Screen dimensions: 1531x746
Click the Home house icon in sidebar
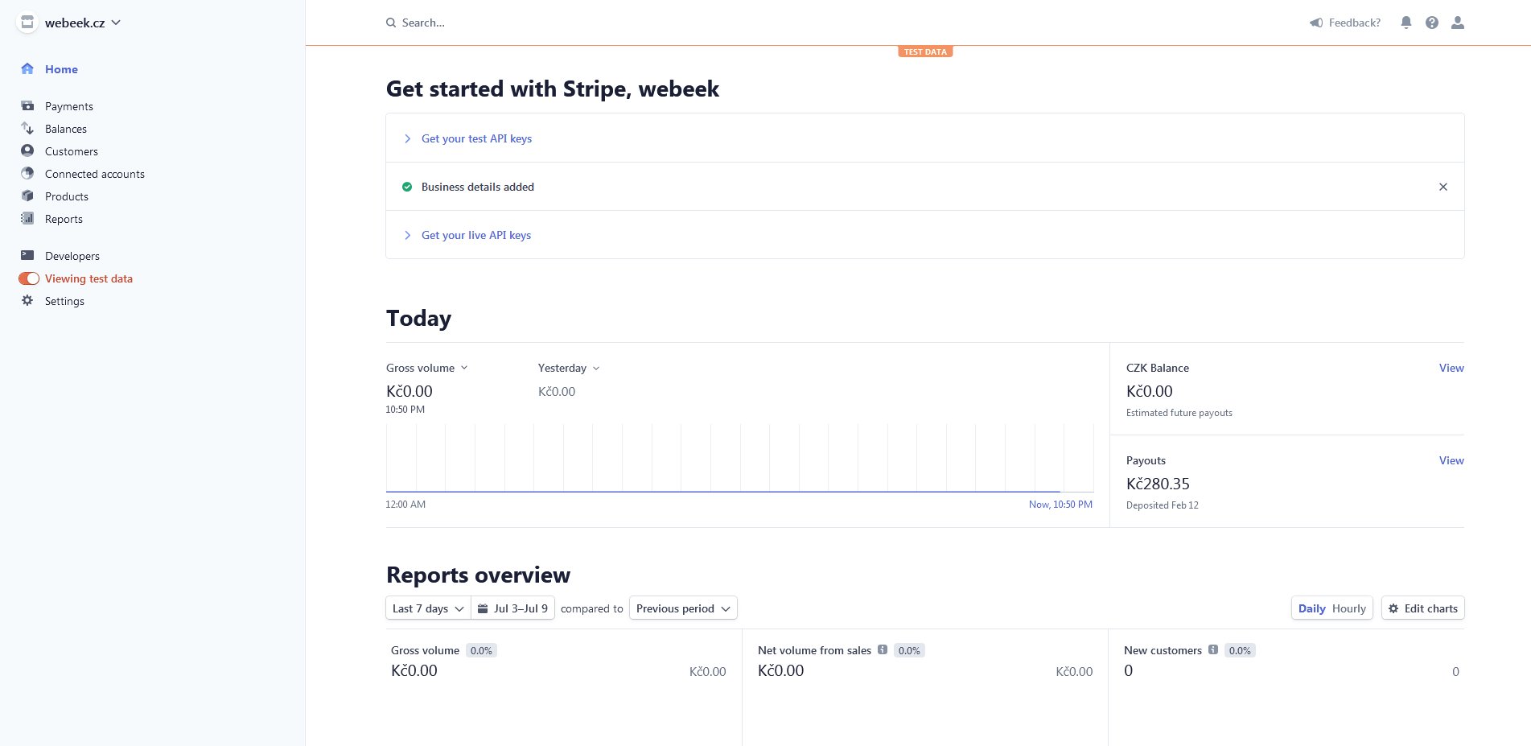(x=27, y=68)
